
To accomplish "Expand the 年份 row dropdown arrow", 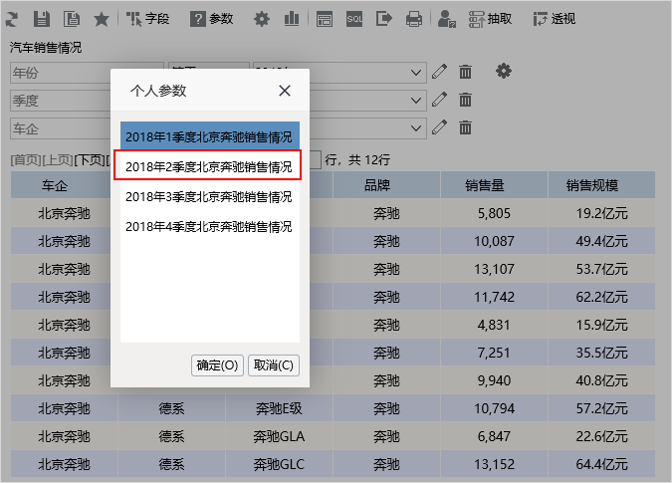I will tap(415, 73).
